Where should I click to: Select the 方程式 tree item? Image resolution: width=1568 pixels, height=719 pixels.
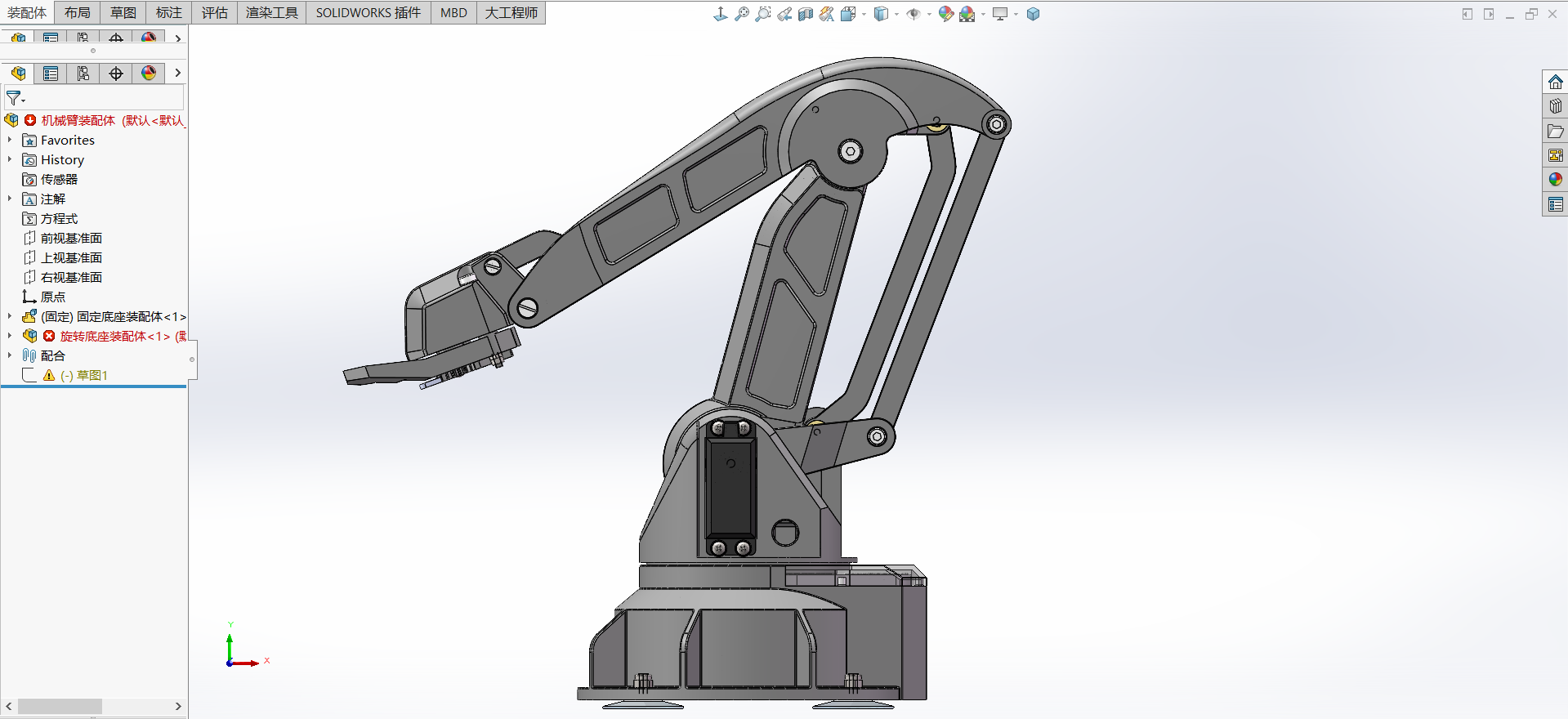pyautogui.click(x=59, y=218)
